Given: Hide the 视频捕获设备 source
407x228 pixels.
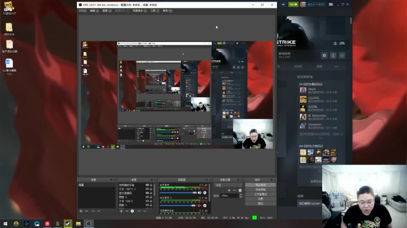Looking at the screenshot, I should point(147,185).
